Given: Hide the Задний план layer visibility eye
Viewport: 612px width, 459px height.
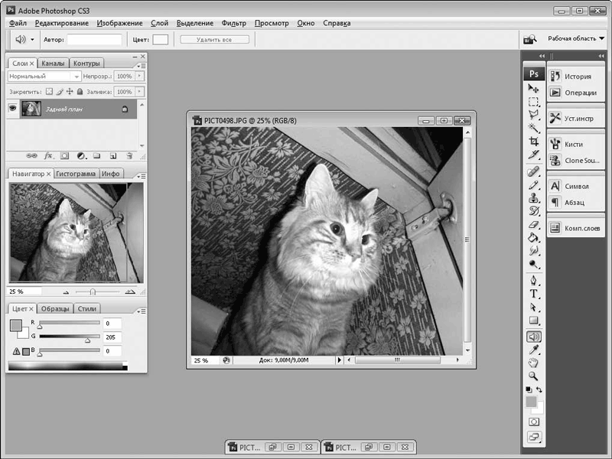Looking at the screenshot, I should click(12, 109).
